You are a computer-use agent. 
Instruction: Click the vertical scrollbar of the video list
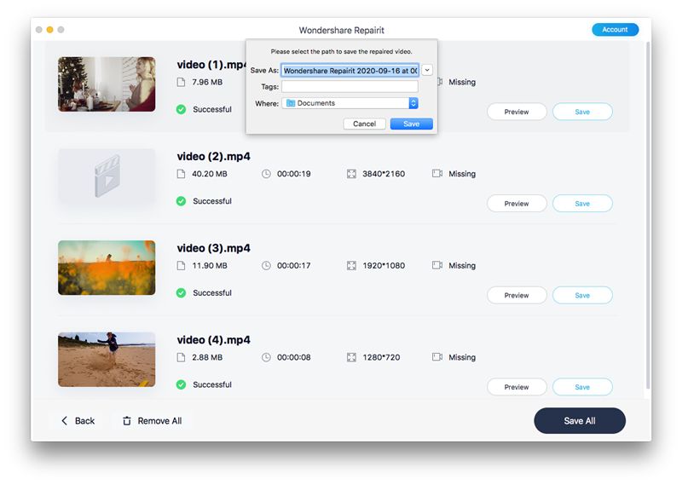pyautogui.click(x=648, y=216)
